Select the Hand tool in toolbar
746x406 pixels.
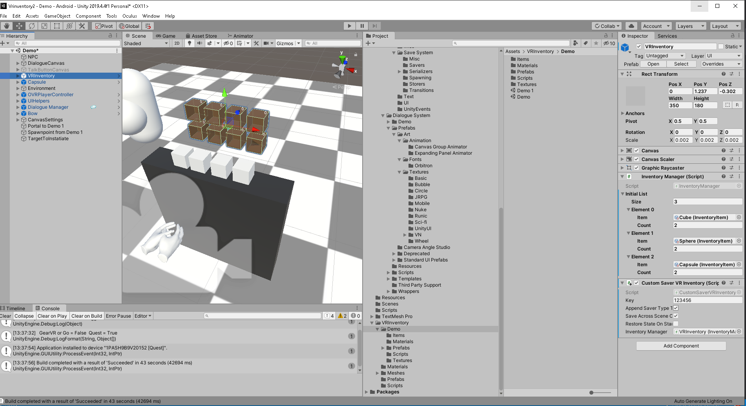[7, 26]
